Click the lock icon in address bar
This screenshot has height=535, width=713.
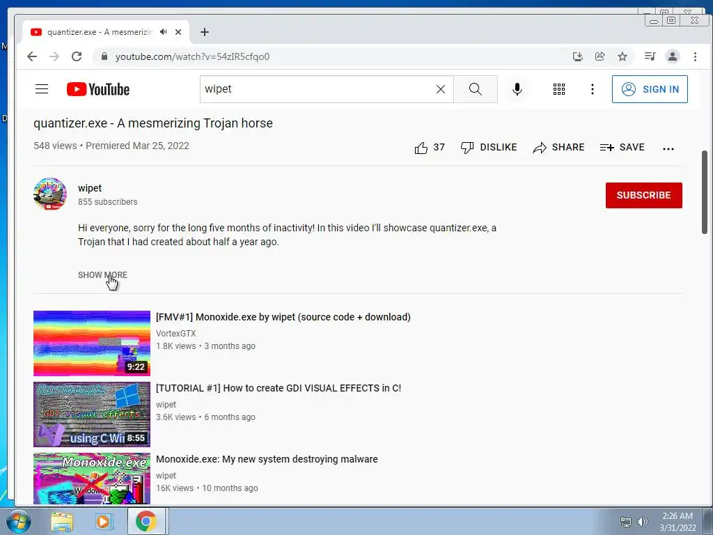[104, 56]
